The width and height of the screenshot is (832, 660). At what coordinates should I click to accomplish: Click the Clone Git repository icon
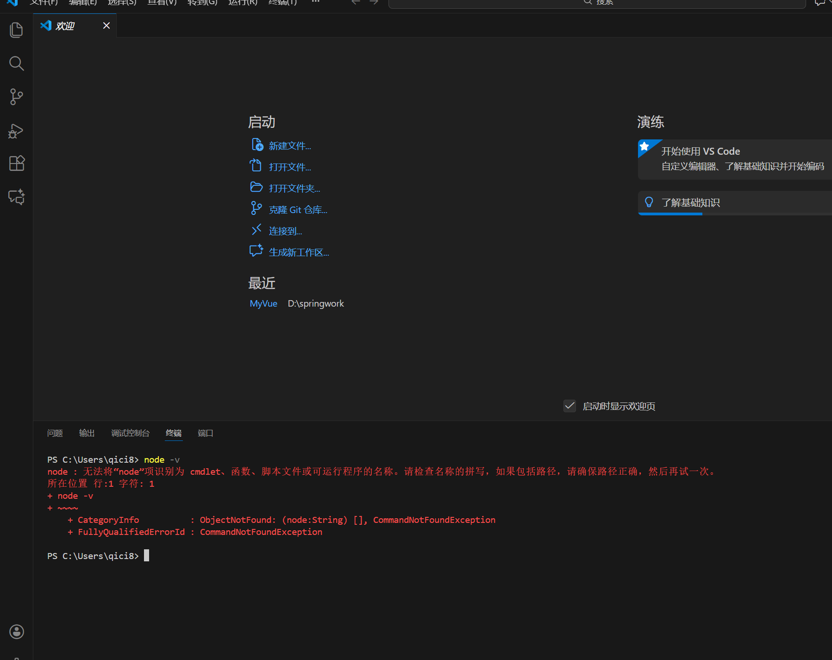click(x=256, y=208)
